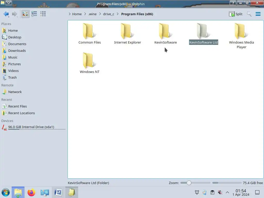Click the muted volume tray icon
The width and height of the screenshot is (264, 198).
[x=220, y=192]
